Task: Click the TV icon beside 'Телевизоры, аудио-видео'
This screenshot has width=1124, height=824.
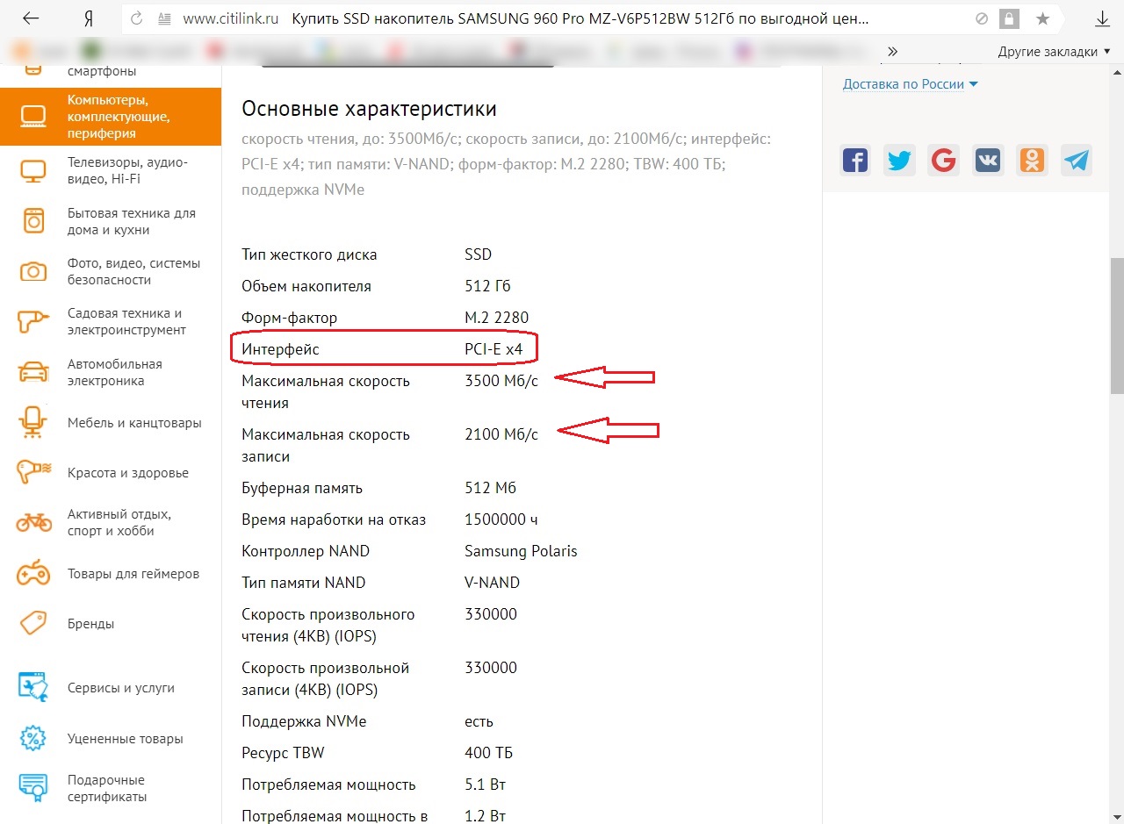Action: [33, 171]
